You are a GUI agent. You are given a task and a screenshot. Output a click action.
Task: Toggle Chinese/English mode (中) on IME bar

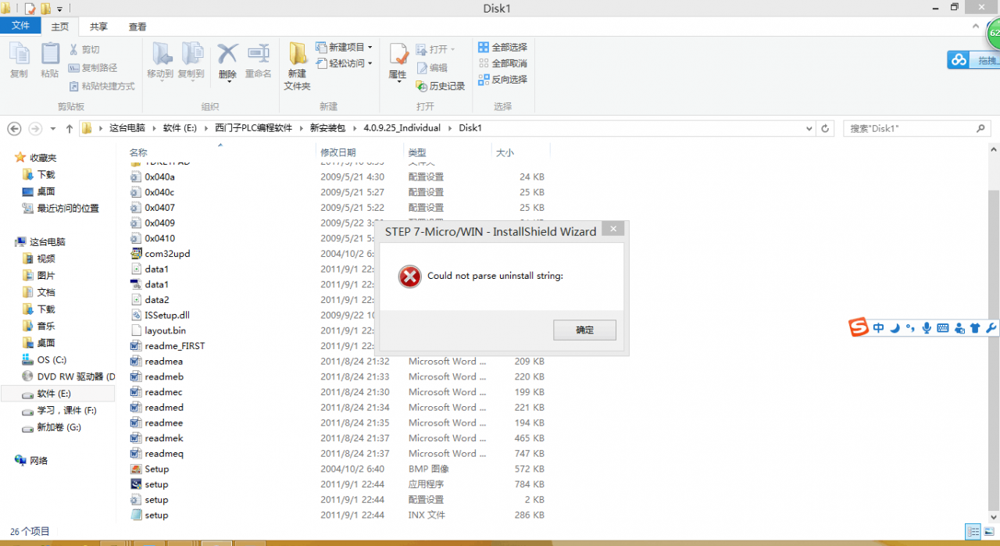click(879, 328)
